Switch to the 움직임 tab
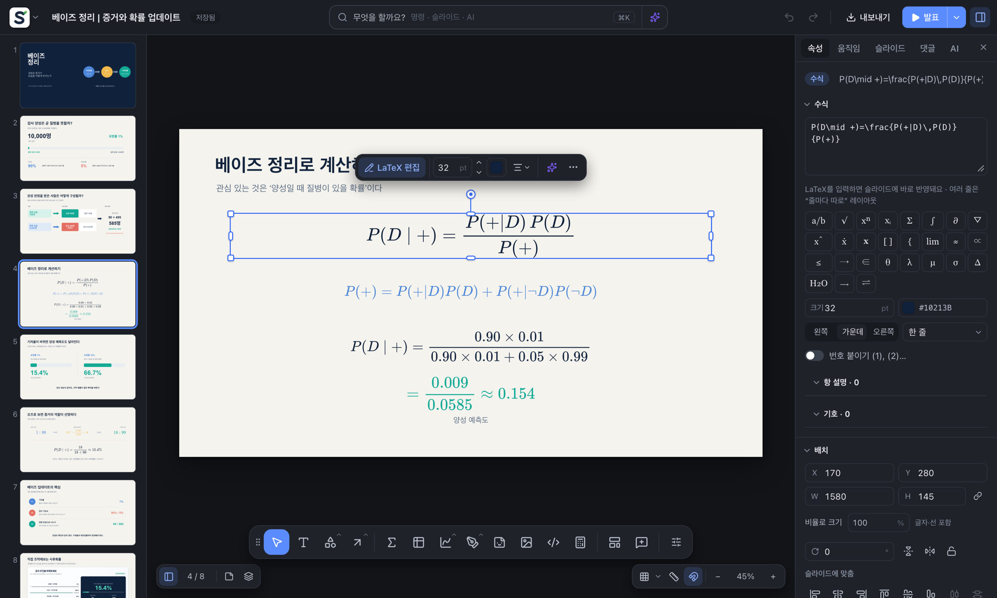The height and width of the screenshot is (598, 997). pos(848,48)
